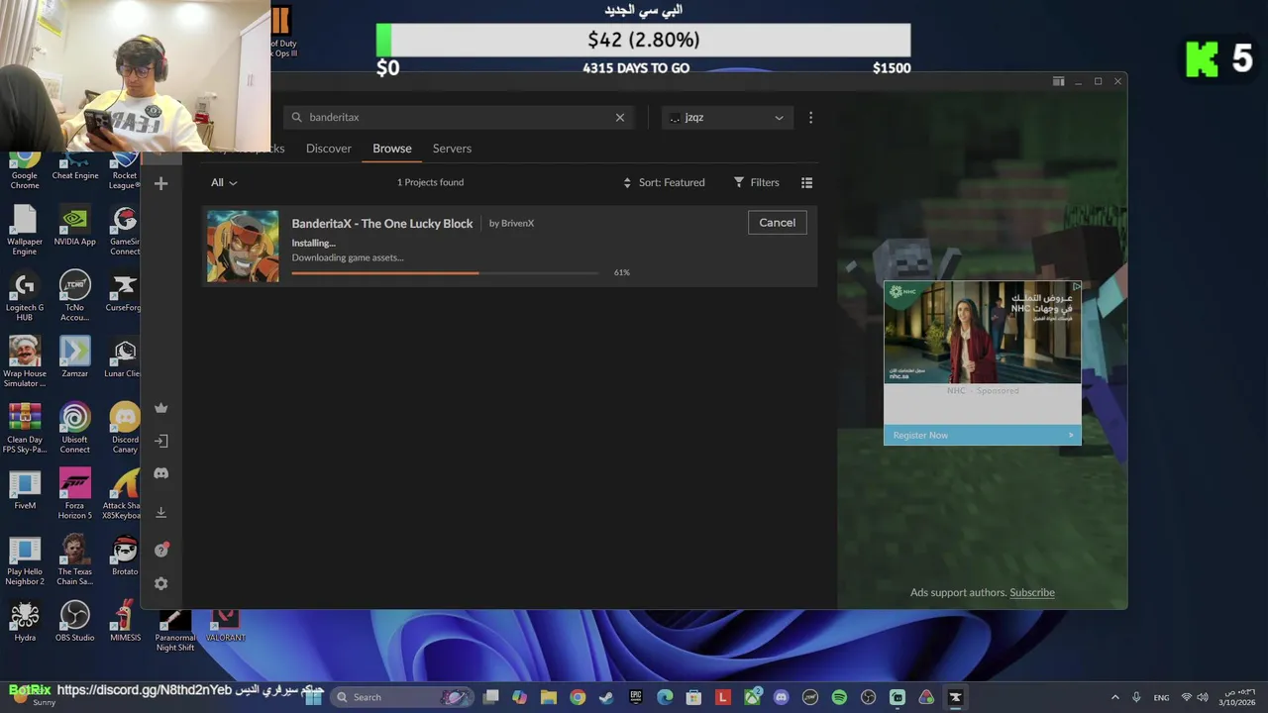Image resolution: width=1268 pixels, height=713 pixels.
Task: Open the Discord icon in CurseForge sidebar
Action: [160, 473]
